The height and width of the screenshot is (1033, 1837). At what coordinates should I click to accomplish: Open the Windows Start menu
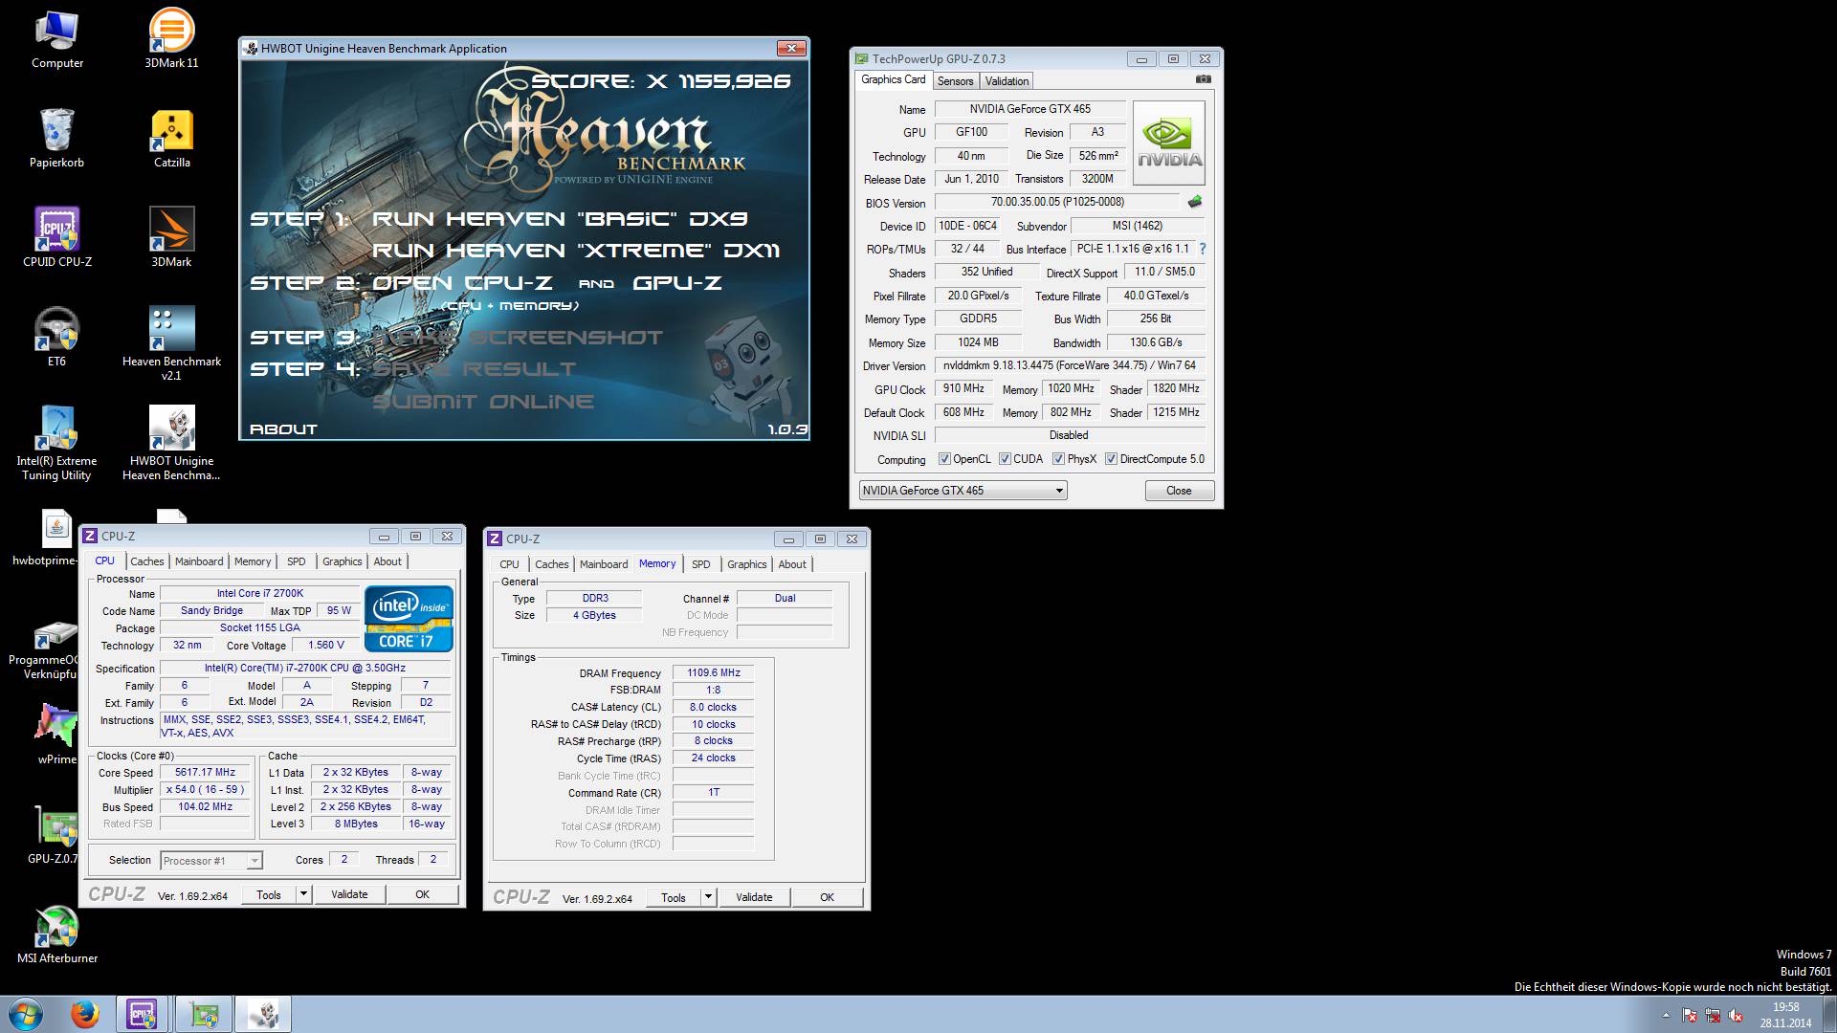pos(26,1014)
